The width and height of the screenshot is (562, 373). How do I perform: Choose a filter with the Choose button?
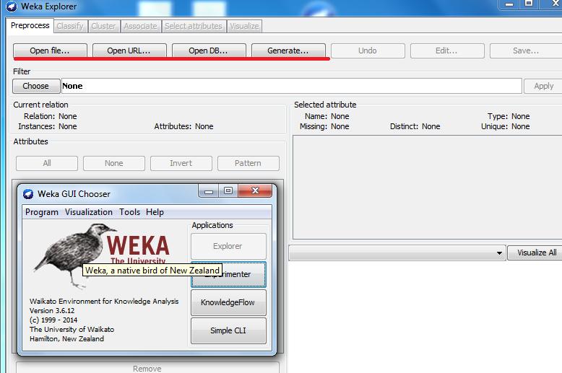[x=36, y=86]
